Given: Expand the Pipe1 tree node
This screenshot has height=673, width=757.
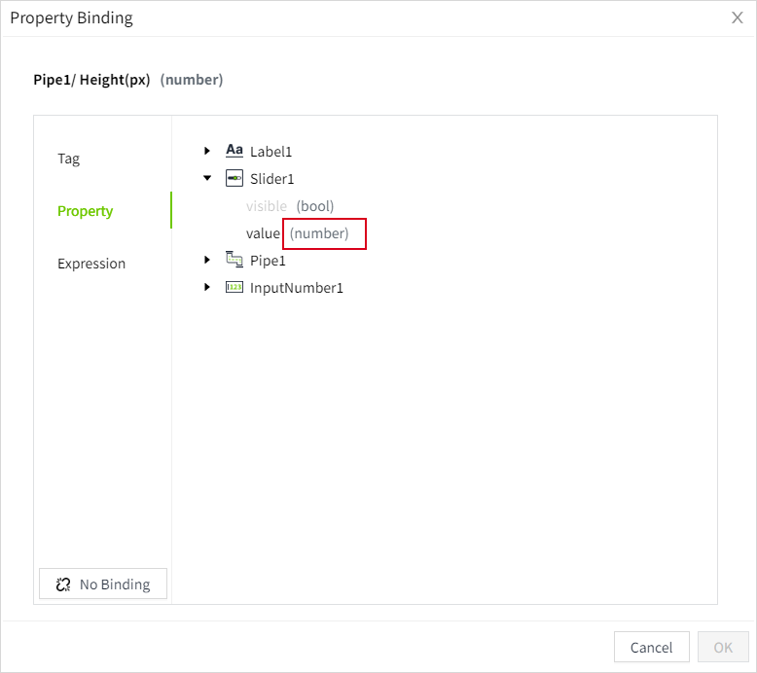Looking at the screenshot, I should click(207, 260).
